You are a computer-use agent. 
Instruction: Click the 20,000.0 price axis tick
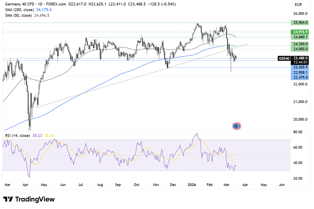click(x=300, y=119)
